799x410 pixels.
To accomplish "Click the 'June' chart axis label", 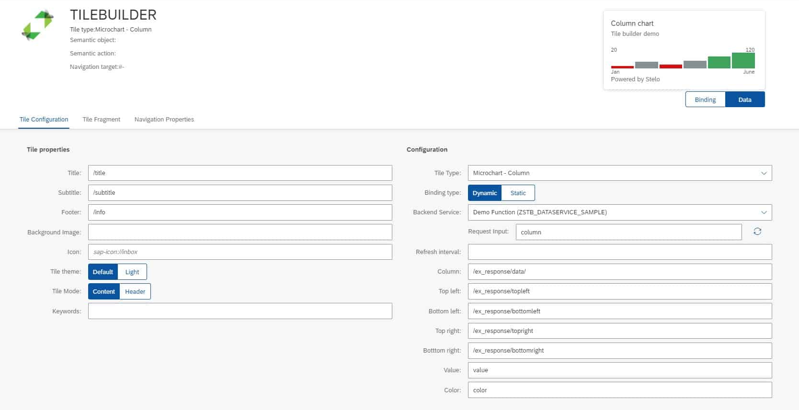I will pos(749,72).
